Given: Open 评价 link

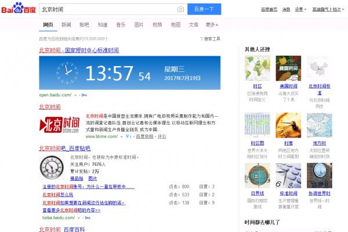Looking at the screenshot, I should (162, 136).
